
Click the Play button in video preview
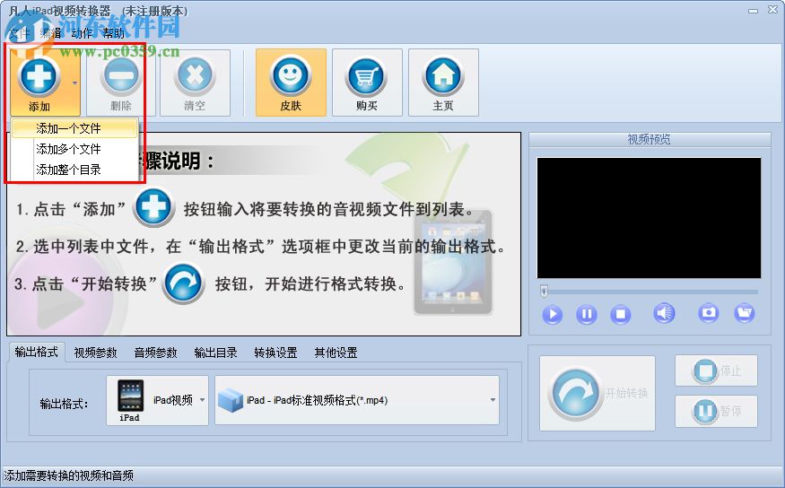tap(553, 314)
